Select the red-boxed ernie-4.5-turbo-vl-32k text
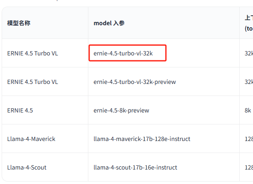 (x=127, y=53)
